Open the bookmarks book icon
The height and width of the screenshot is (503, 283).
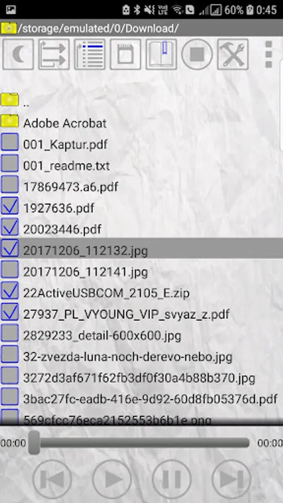pos(162,54)
